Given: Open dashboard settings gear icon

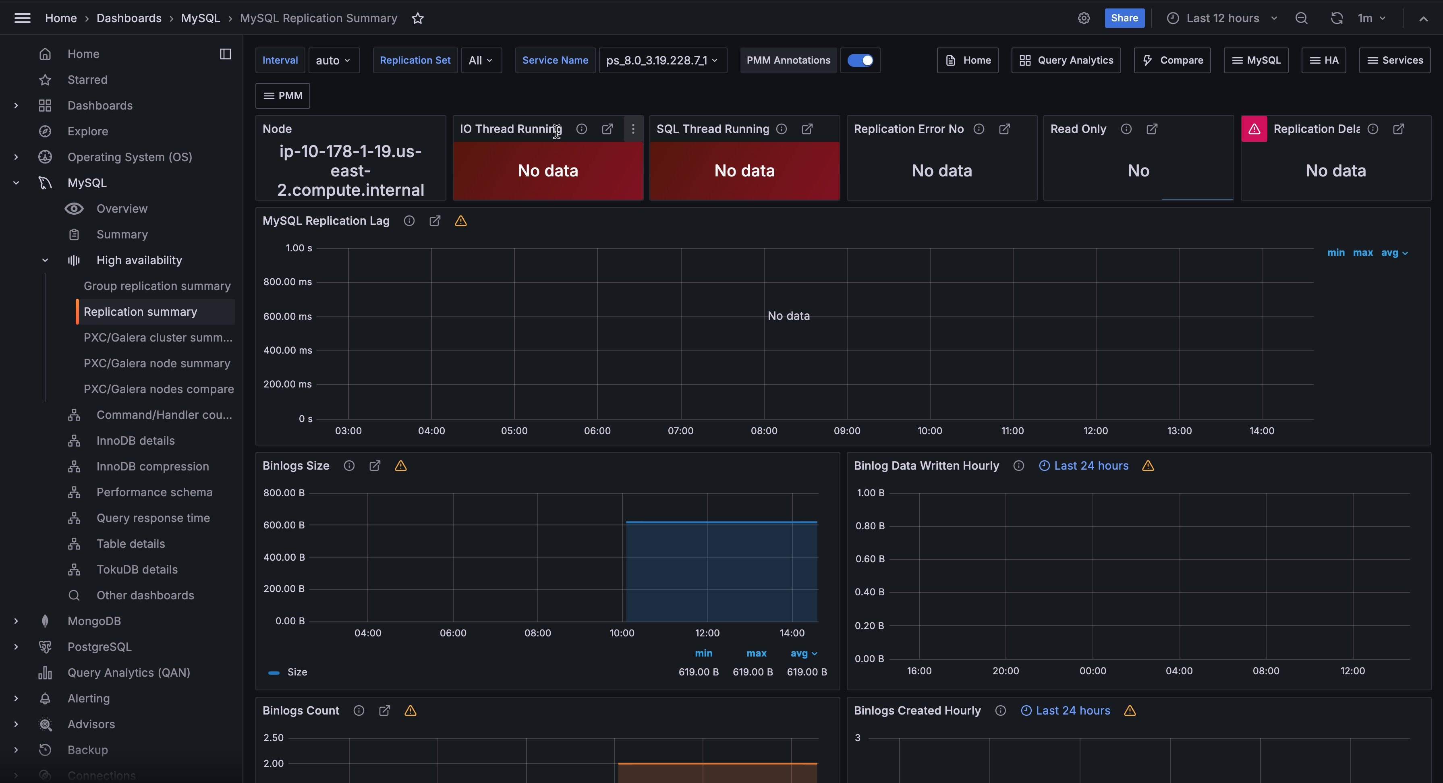Looking at the screenshot, I should click(x=1084, y=19).
